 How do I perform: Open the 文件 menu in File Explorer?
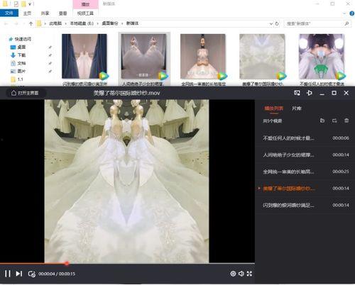tap(9, 13)
